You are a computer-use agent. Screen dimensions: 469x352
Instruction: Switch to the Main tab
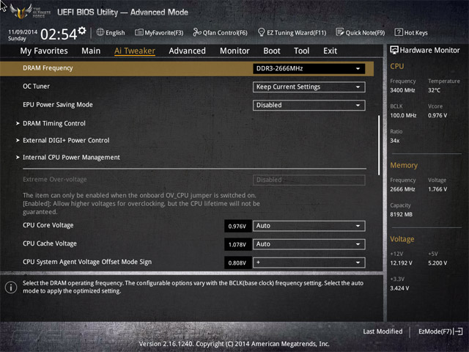pos(91,51)
